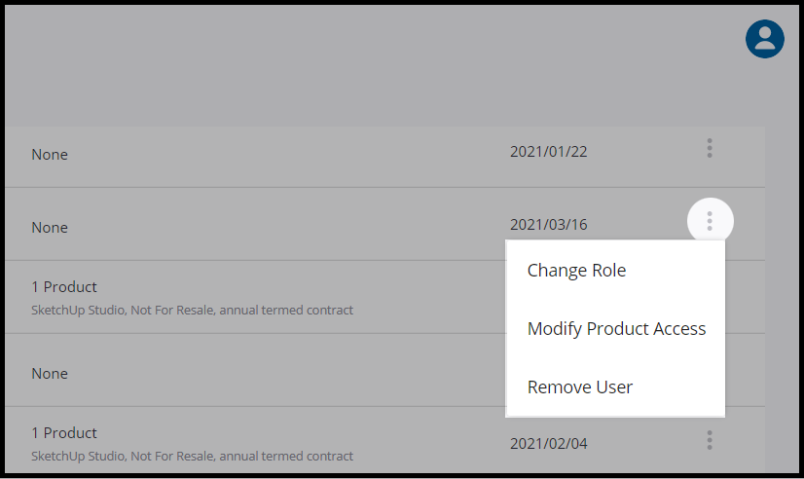804x479 pixels.
Task: Click the date 2021/01/22
Action: (548, 152)
